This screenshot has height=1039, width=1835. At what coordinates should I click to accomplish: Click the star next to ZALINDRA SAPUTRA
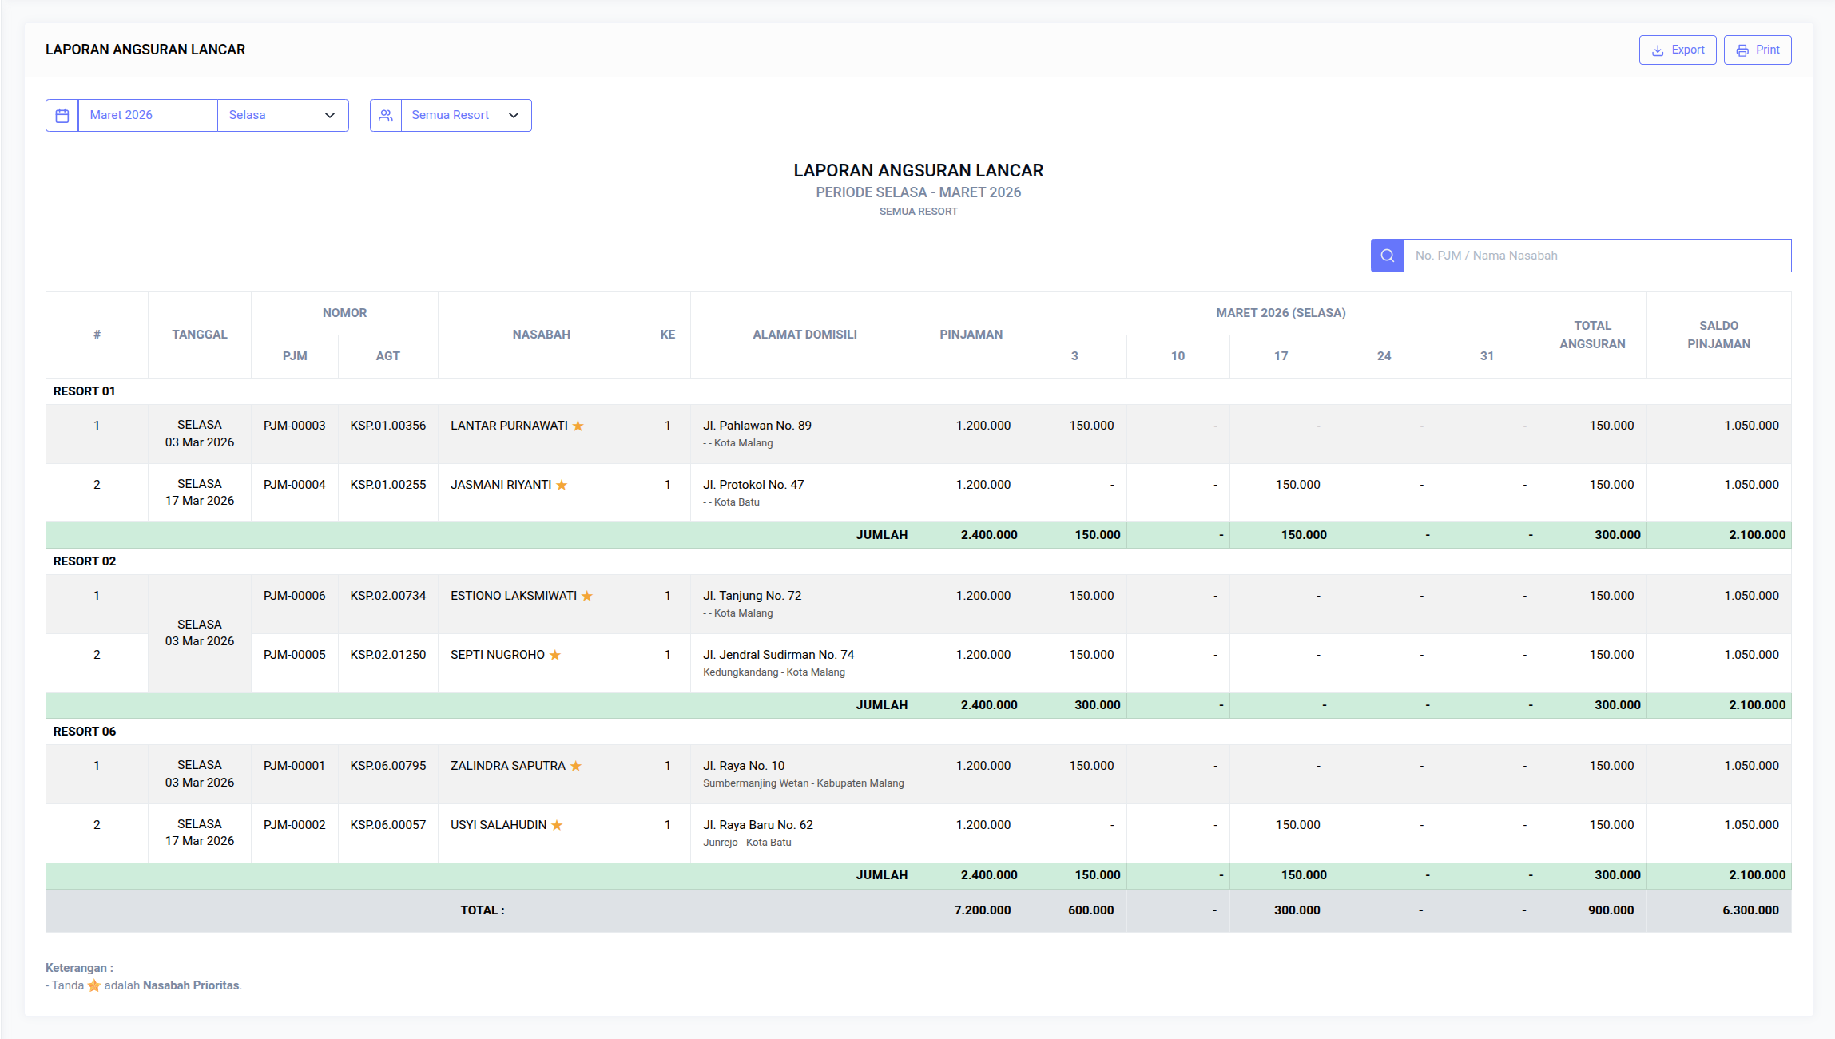pos(576,766)
